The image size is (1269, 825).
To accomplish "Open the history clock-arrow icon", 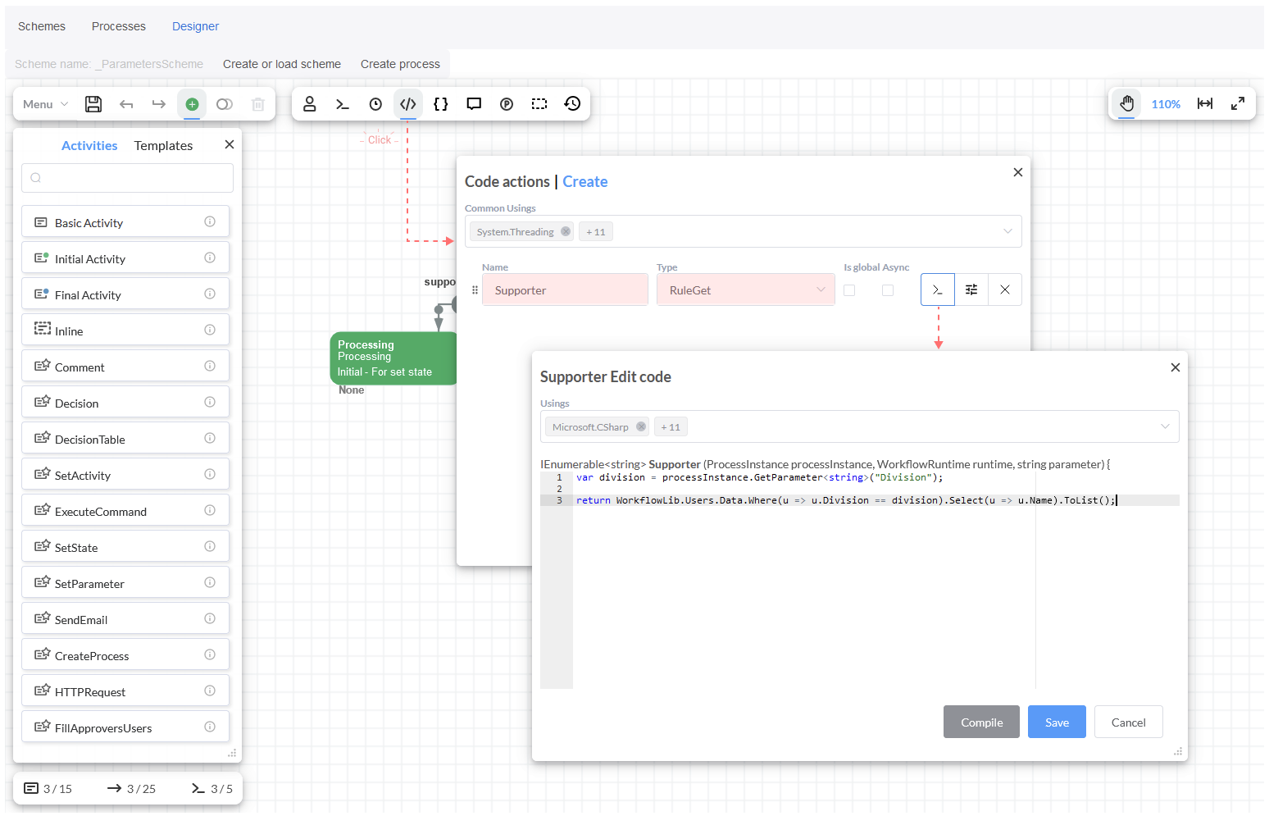I will click(572, 104).
